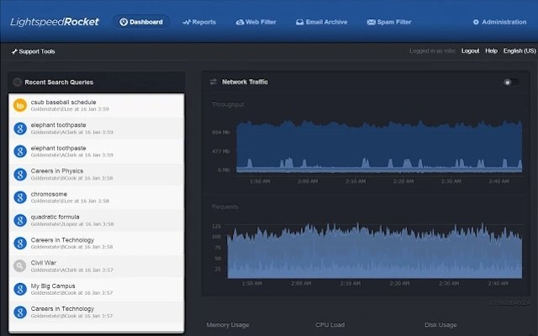Click the Disk Usage label
This screenshot has height=336, width=538.
(x=440, y=325)
